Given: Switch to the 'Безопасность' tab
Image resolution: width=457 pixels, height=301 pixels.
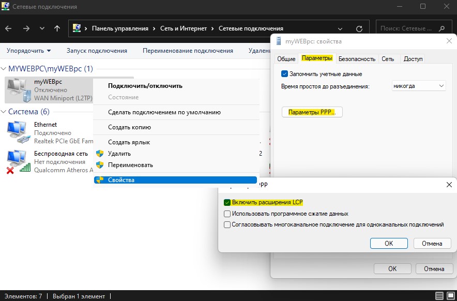Looking at the screenshot, I should (357, 58).
